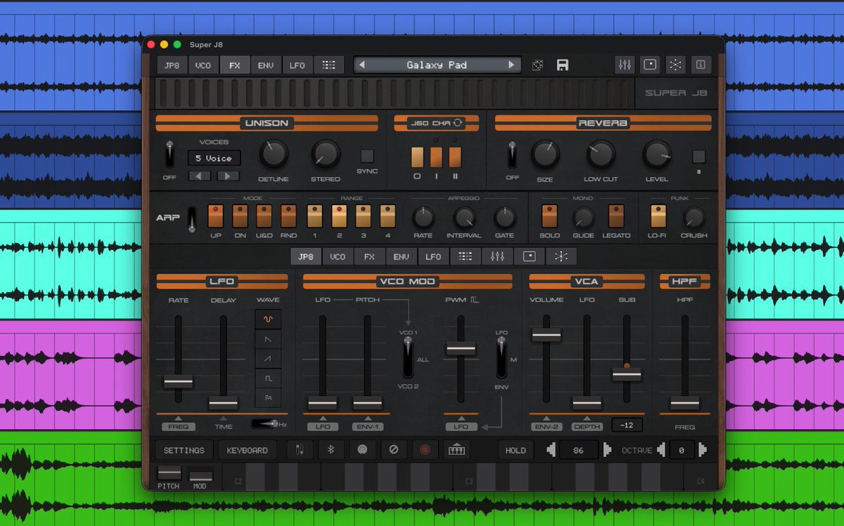This screenshot has width=844, height=526.
Task: Click the panic slashed-circle icon
Action: [x=393, y=450]
